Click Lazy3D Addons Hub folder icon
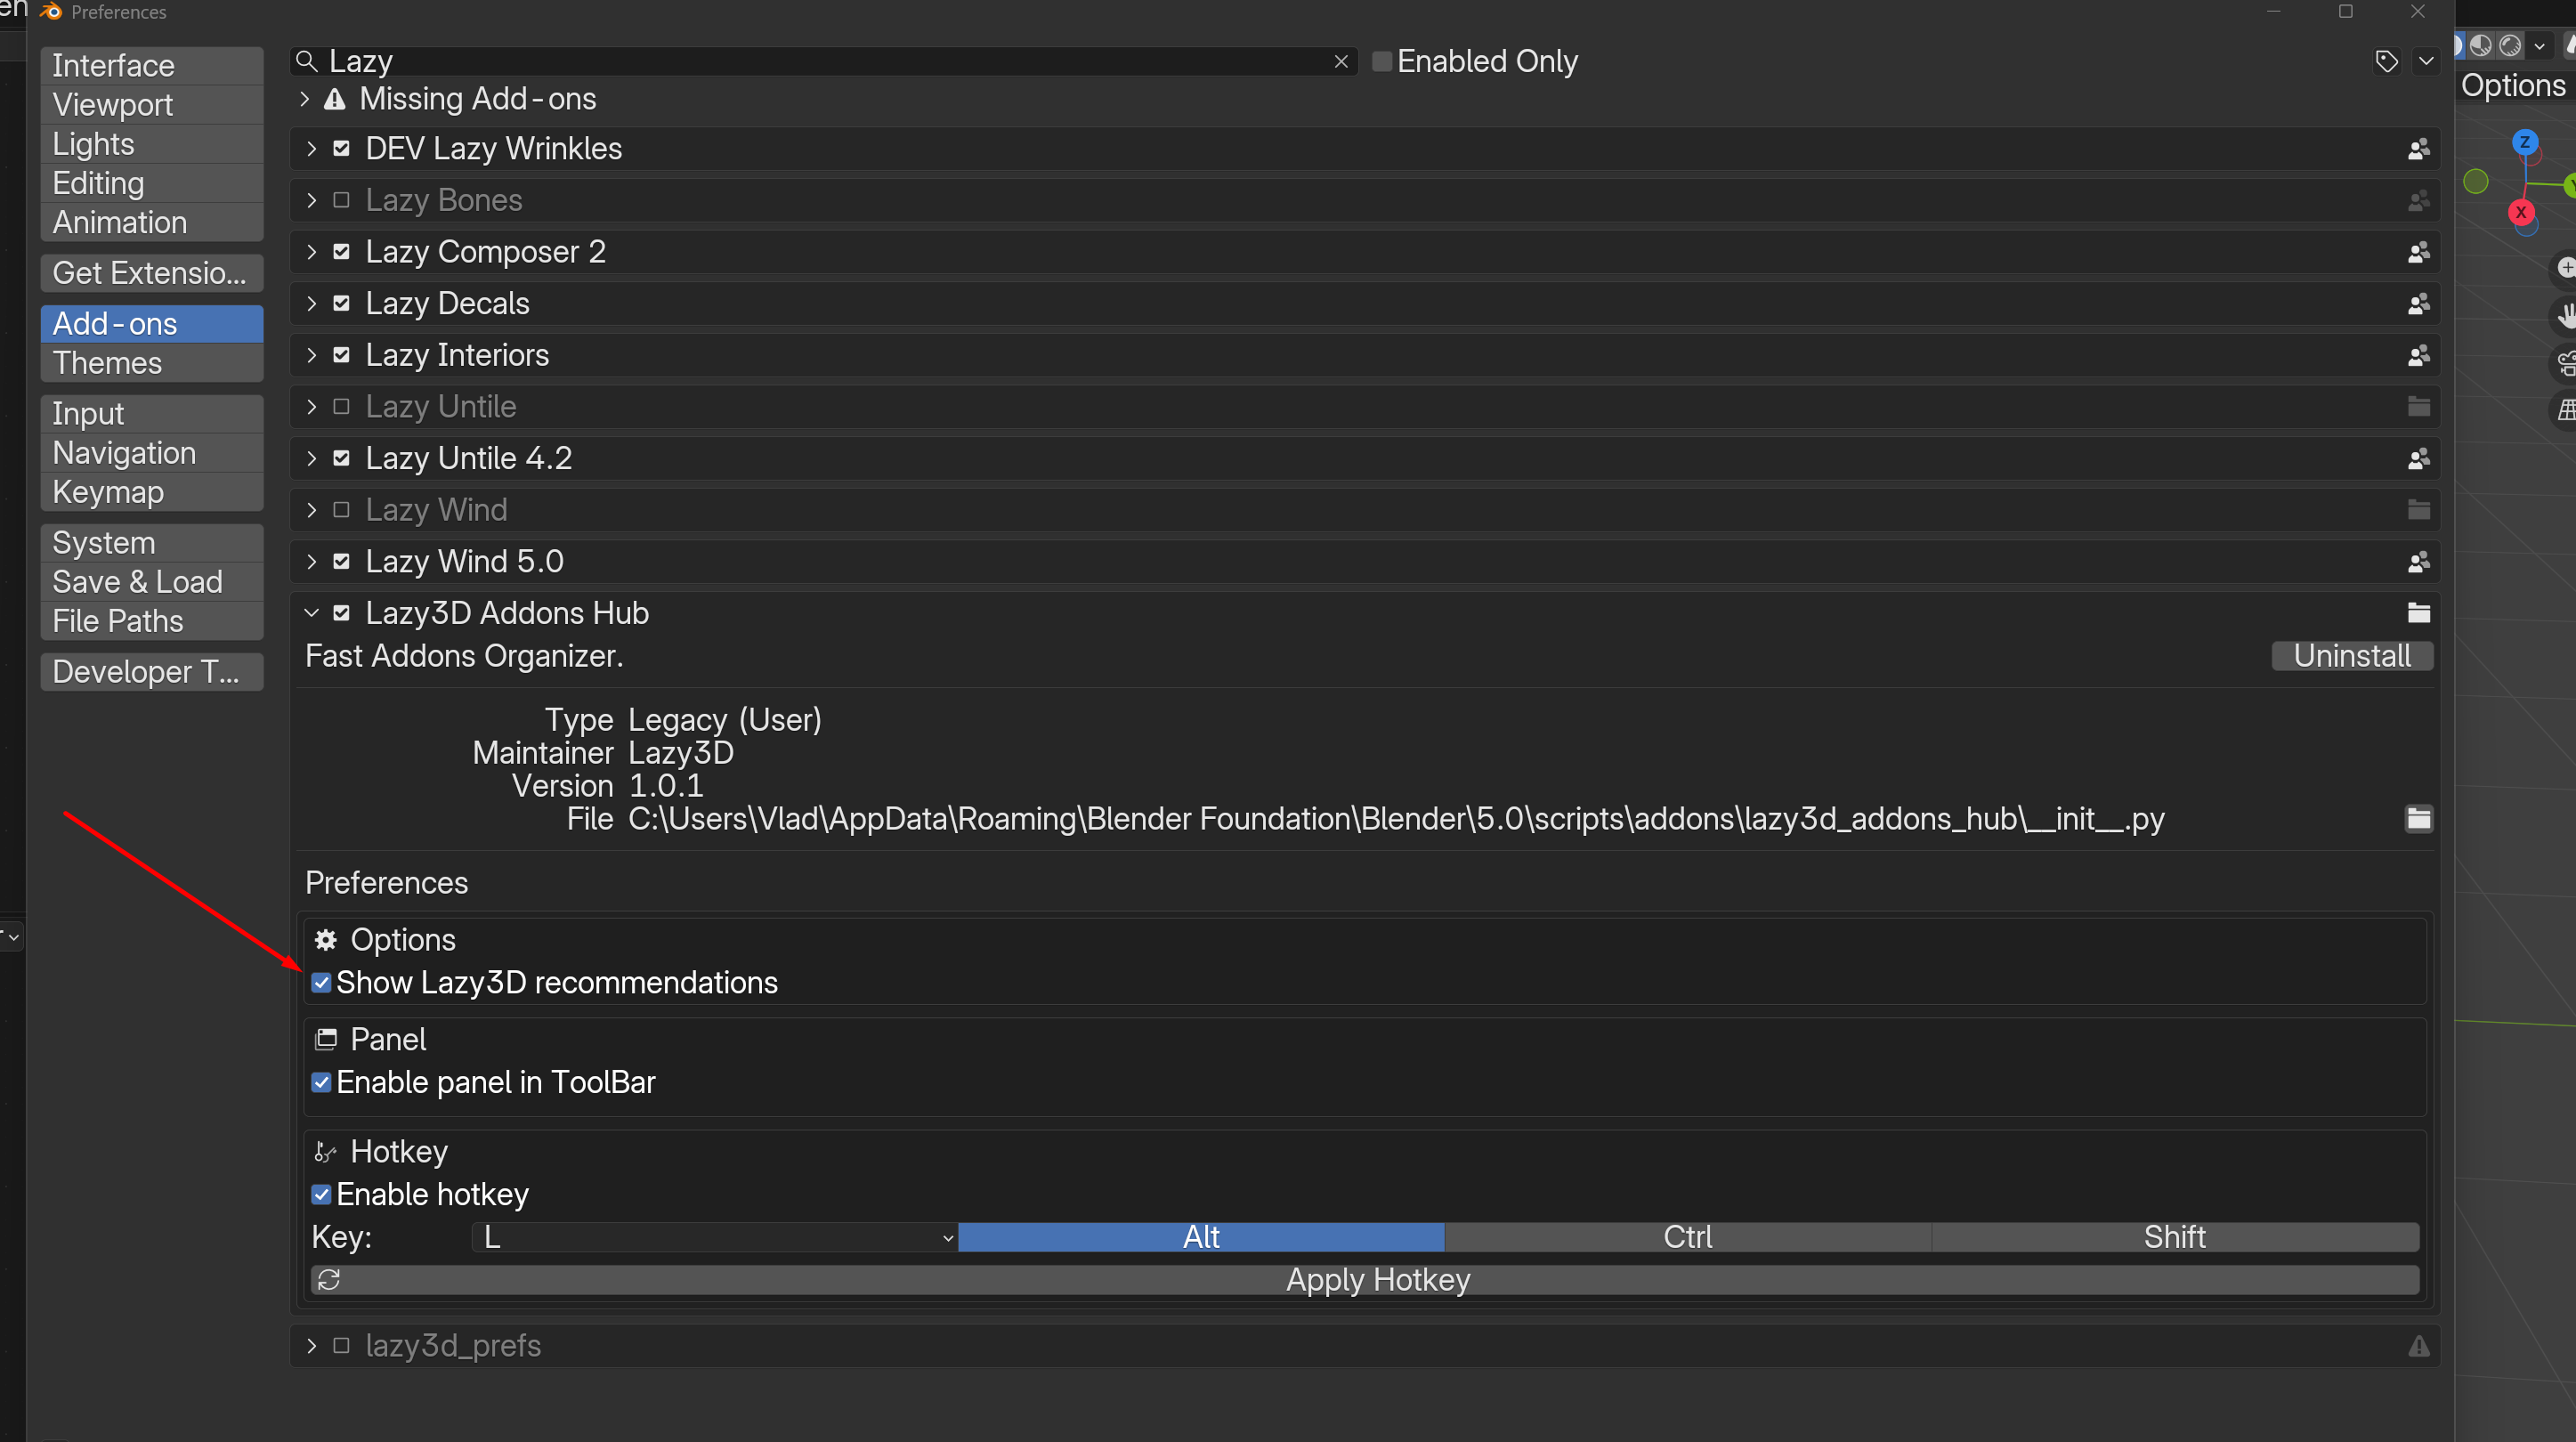 coord(2418,613)
